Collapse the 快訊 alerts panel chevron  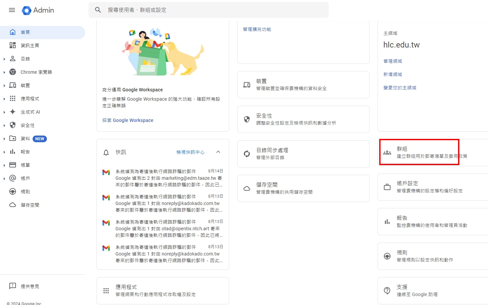pyautogui.click(x=218, y=152)
